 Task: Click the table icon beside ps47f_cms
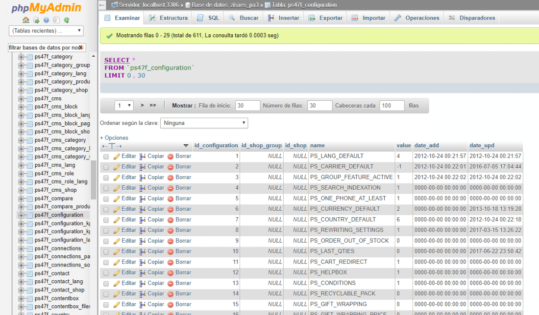pyautogui.click(x=29, y=99)
